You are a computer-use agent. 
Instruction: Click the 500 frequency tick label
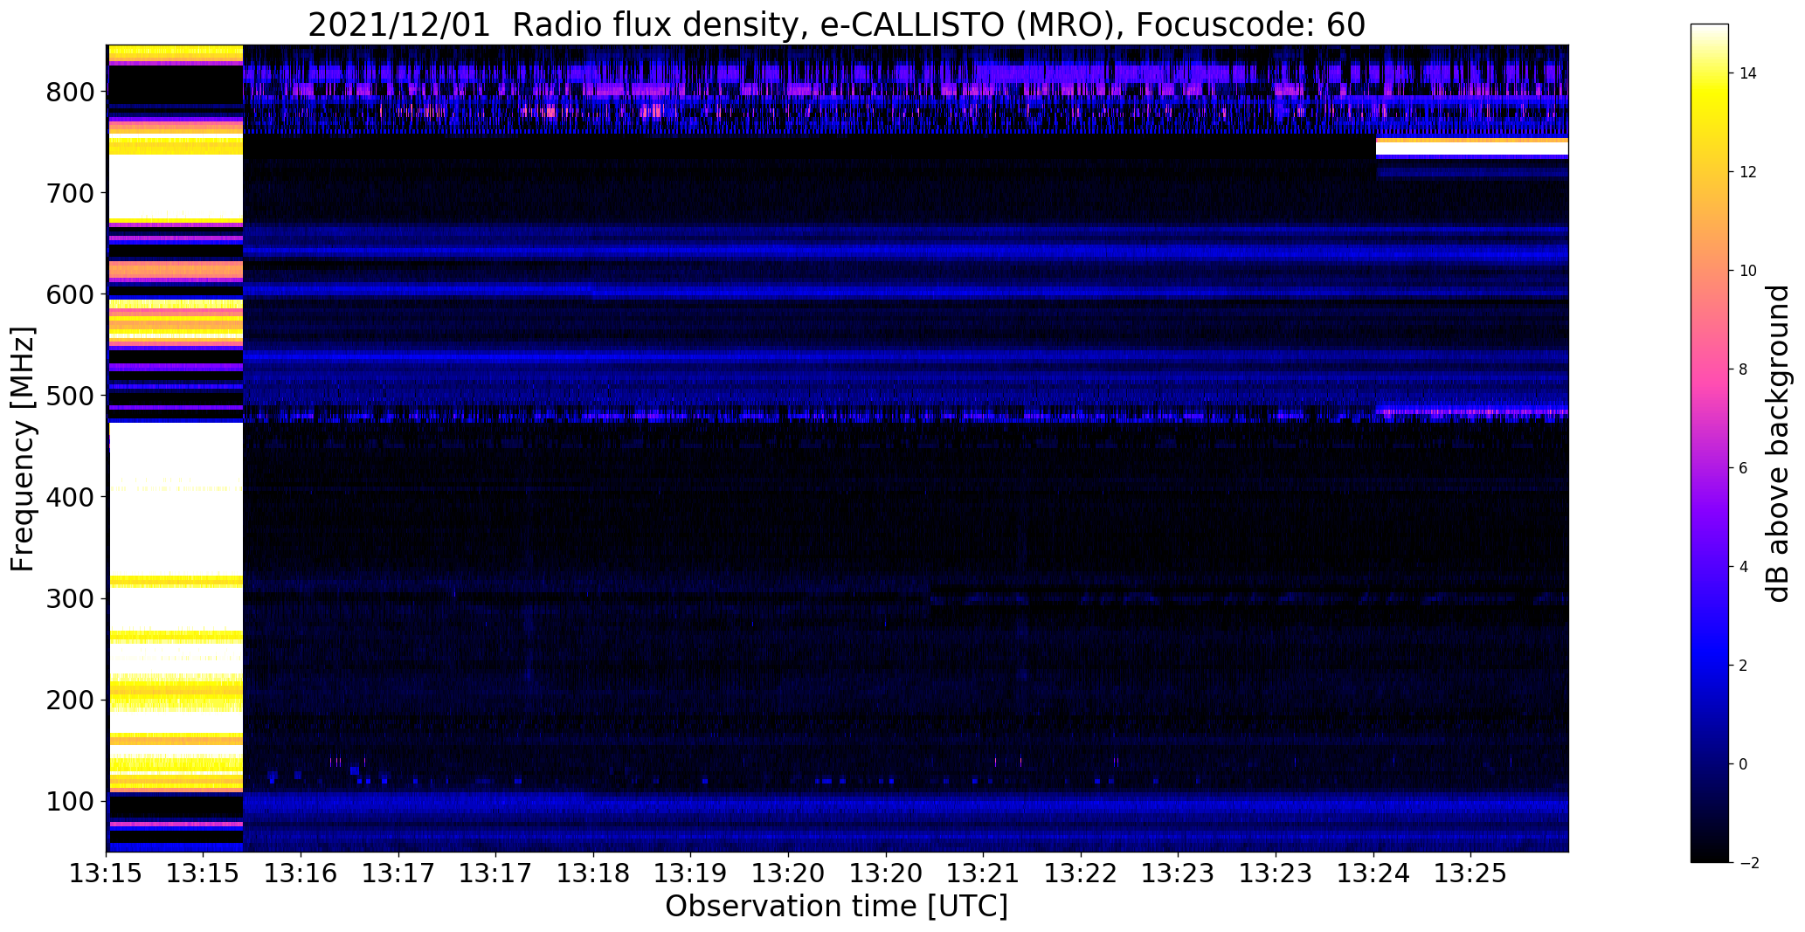(x=73, y=396)
